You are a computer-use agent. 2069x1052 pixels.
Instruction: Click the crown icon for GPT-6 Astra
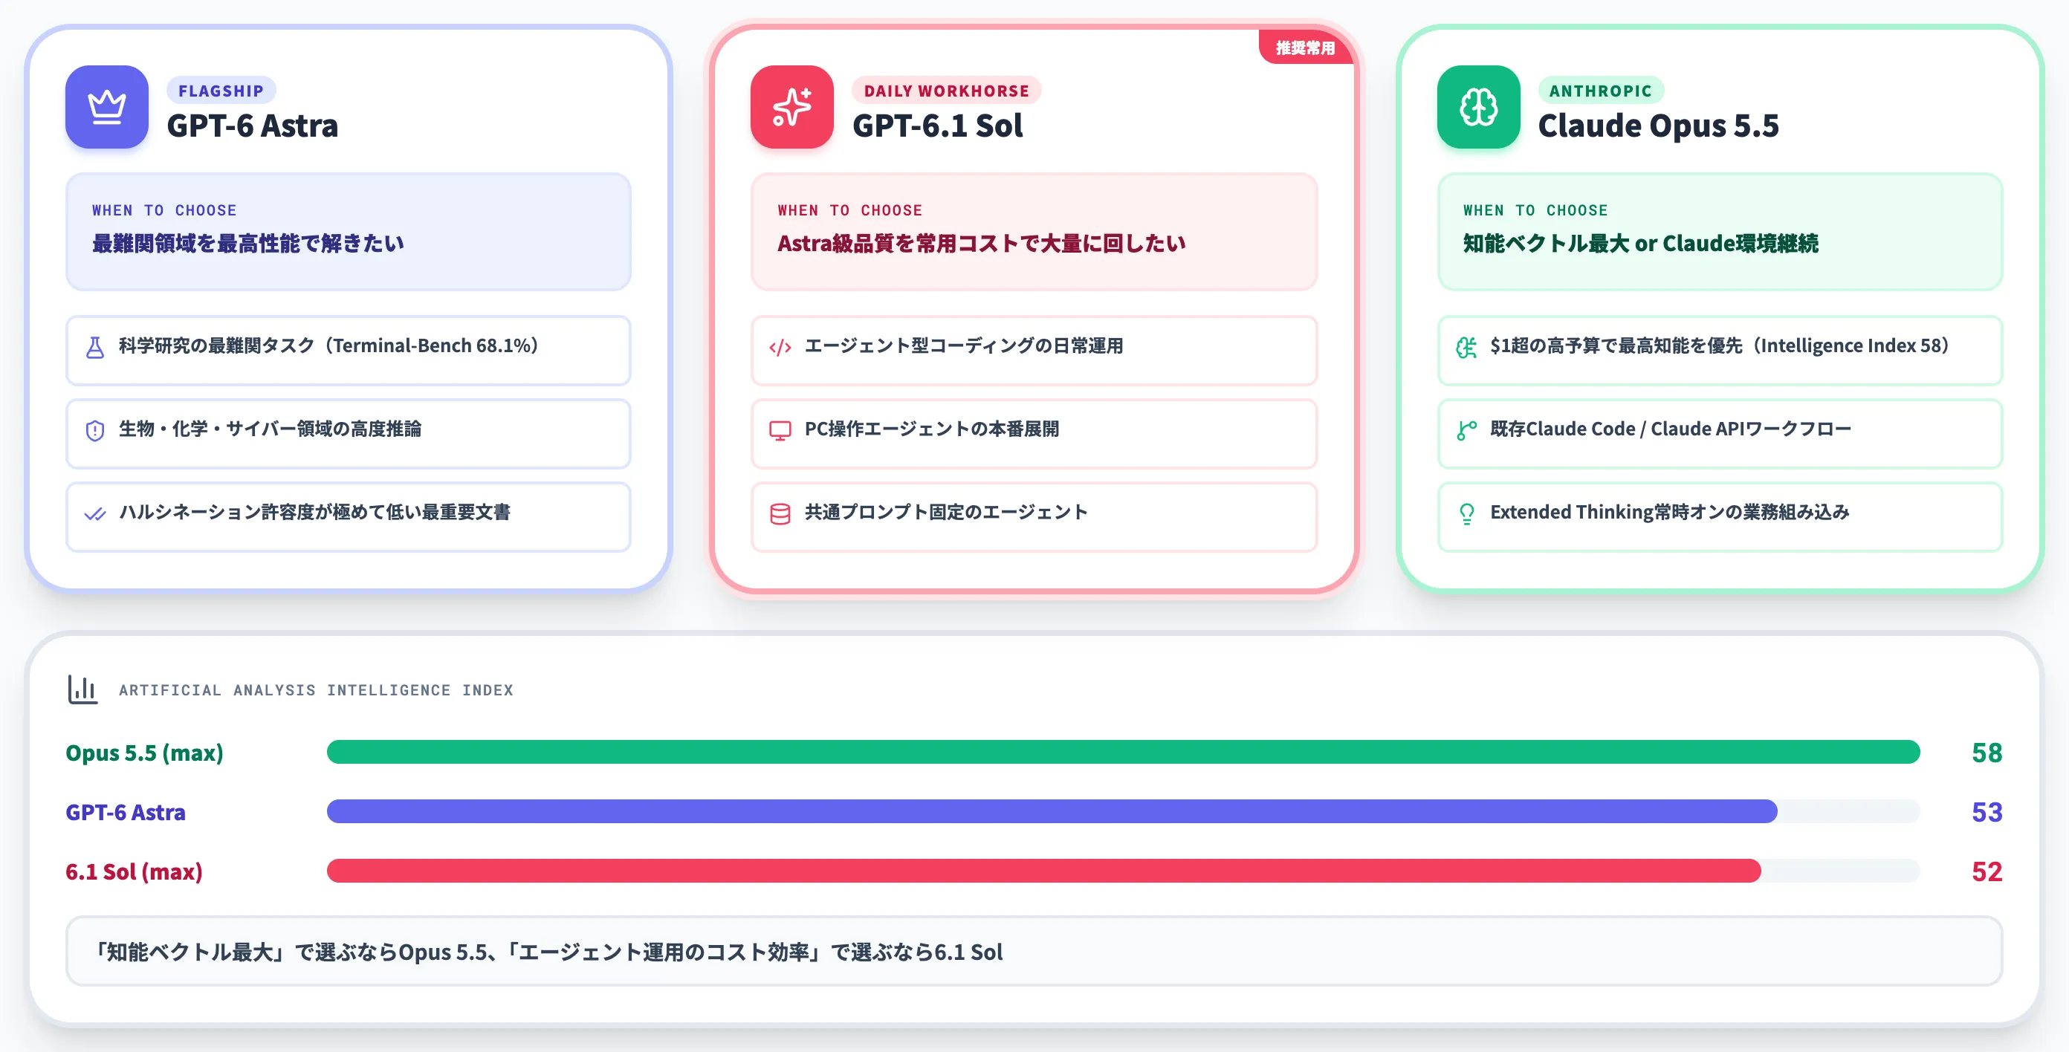(x=107, y=107)
